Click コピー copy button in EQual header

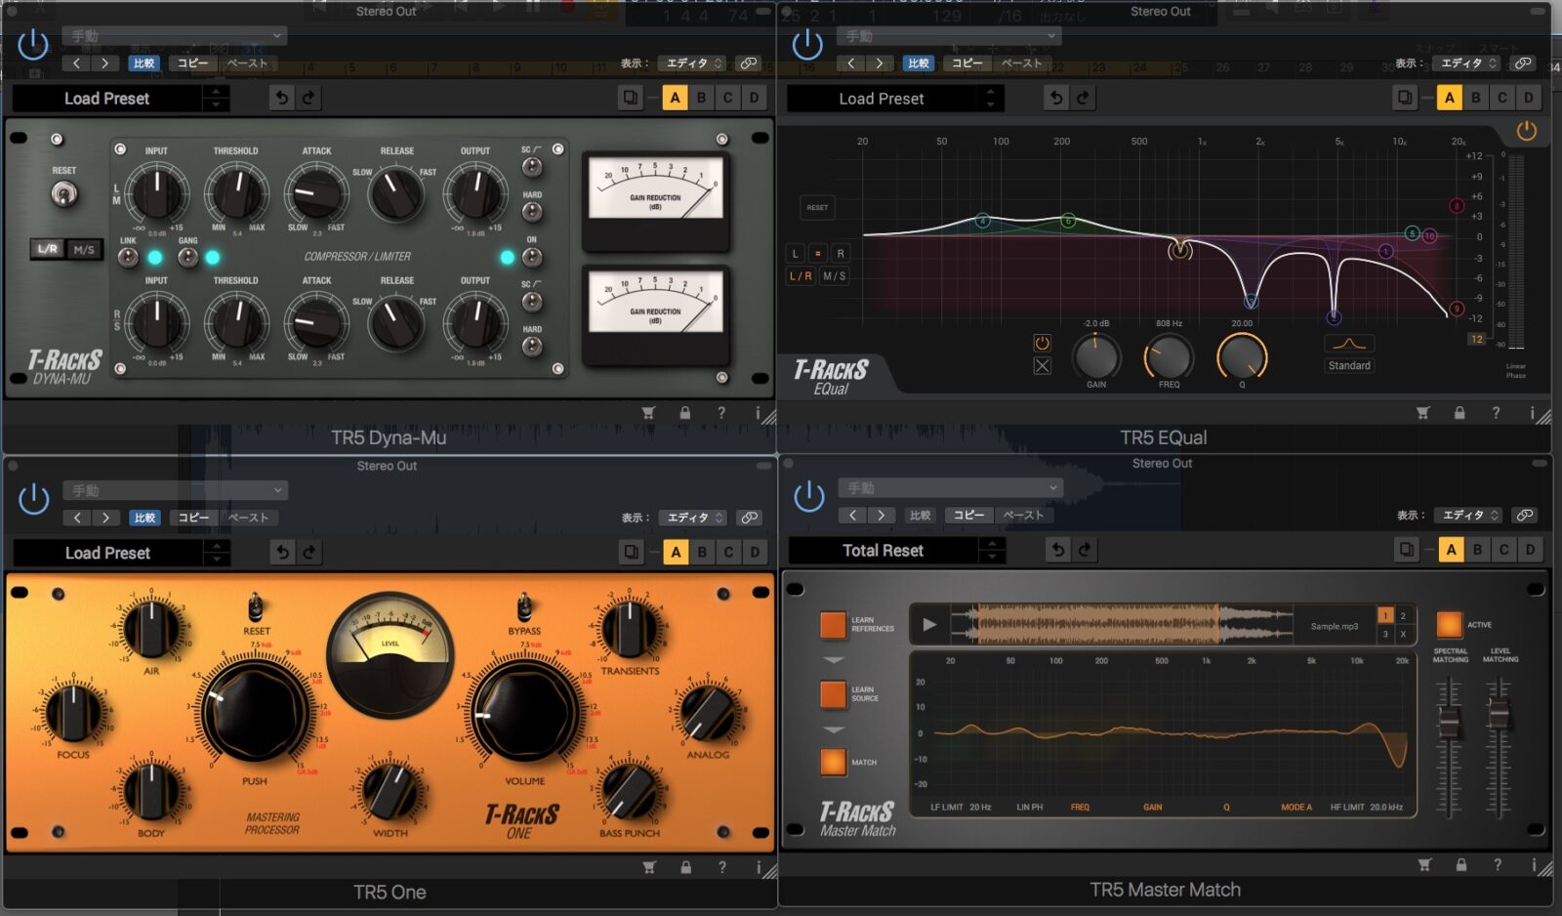pos(967,63)
